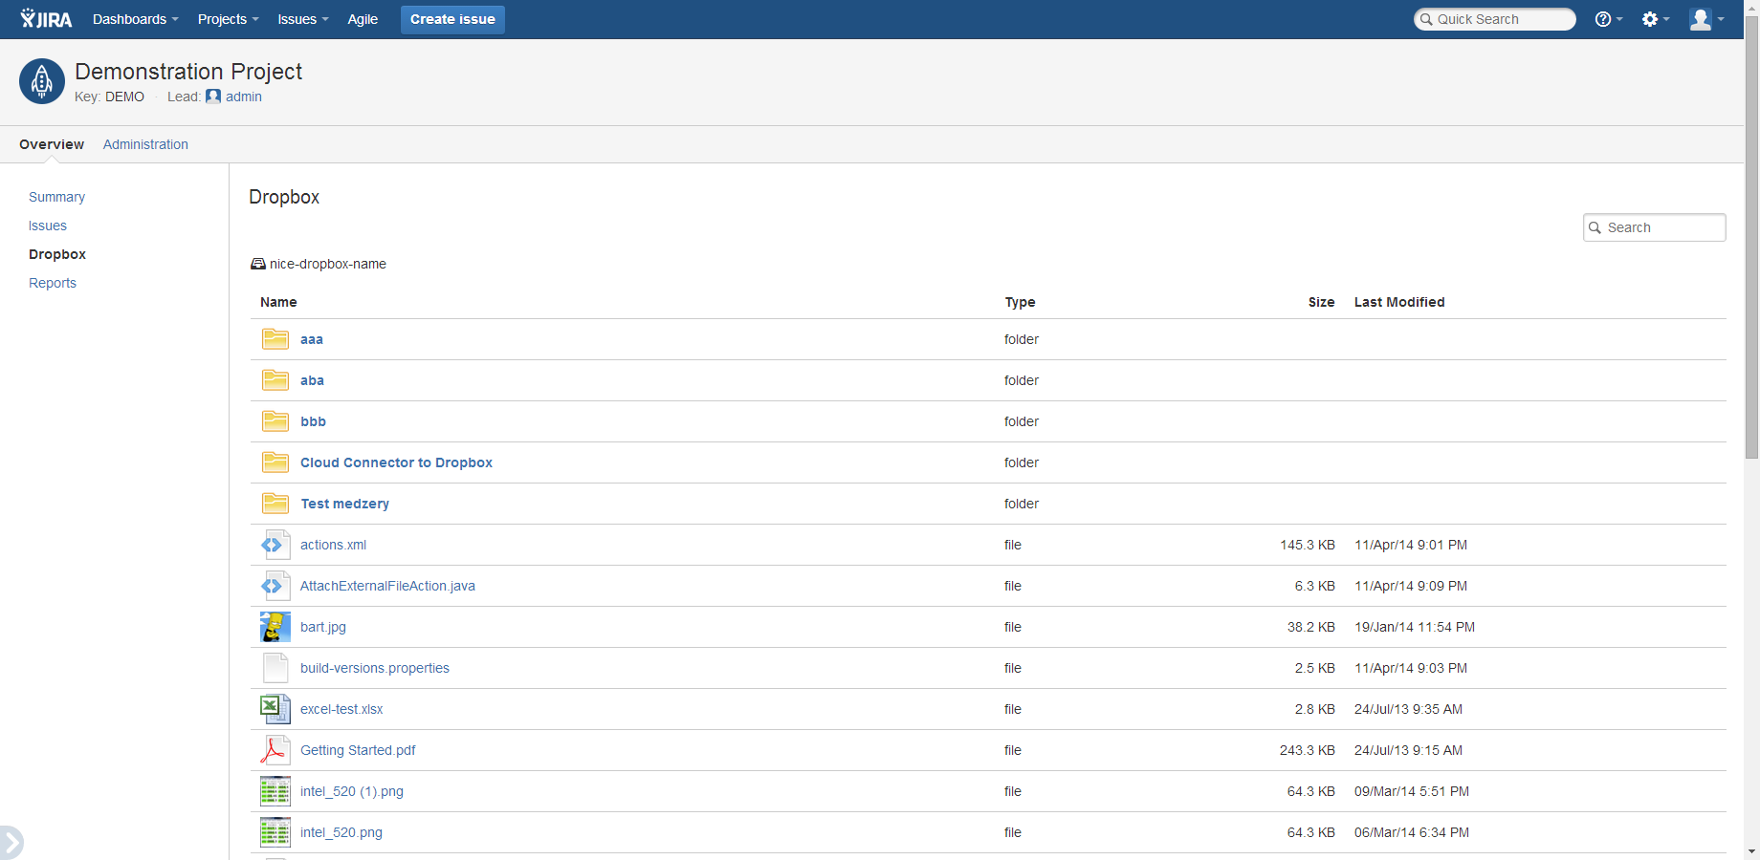The height and width of the screenshot is (860, 1760).
Task: Click the magnifier icon in Dropbox search
Action: tap(1595, 227)
